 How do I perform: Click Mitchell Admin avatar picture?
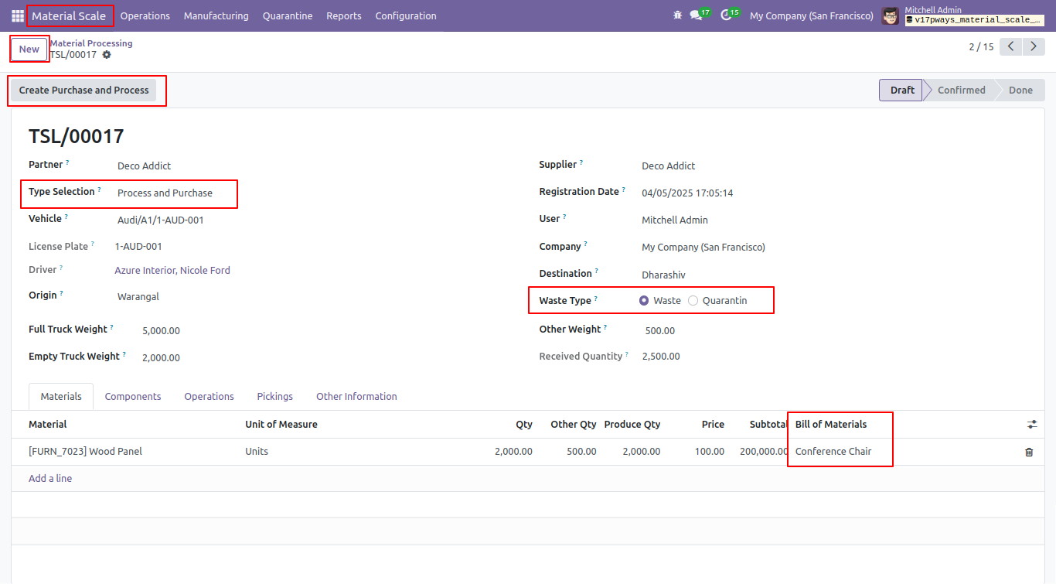tap(891, 15)
